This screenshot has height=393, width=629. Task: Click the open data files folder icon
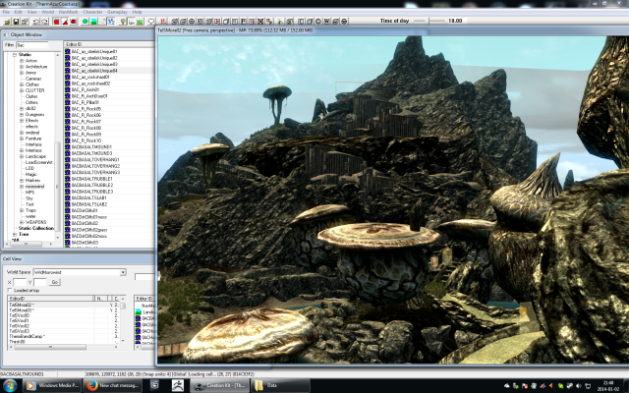click(x=7, y=22)
